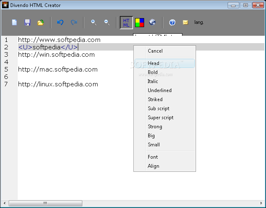The height and width of the screenshot is (208, 266).
Task: Click the http://mac.softpedia.com line
Action: 58,69
